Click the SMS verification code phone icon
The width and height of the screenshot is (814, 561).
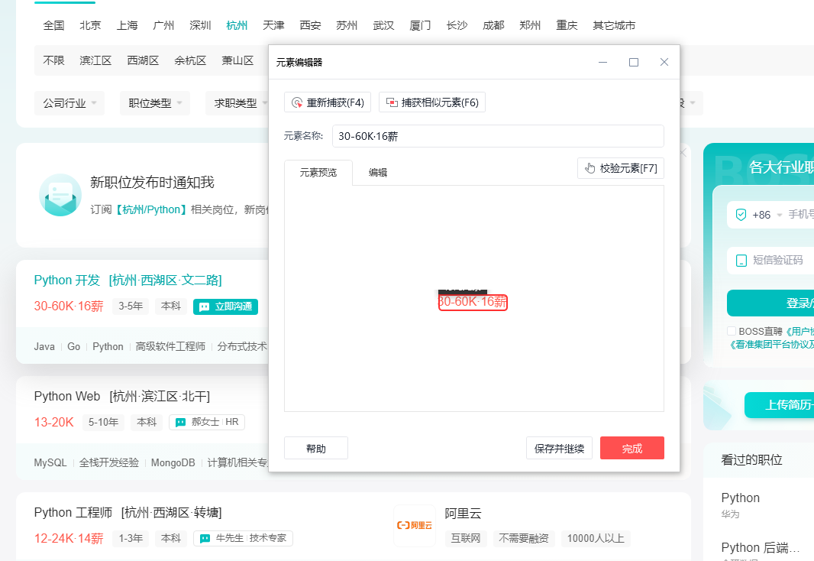[740, 260]
